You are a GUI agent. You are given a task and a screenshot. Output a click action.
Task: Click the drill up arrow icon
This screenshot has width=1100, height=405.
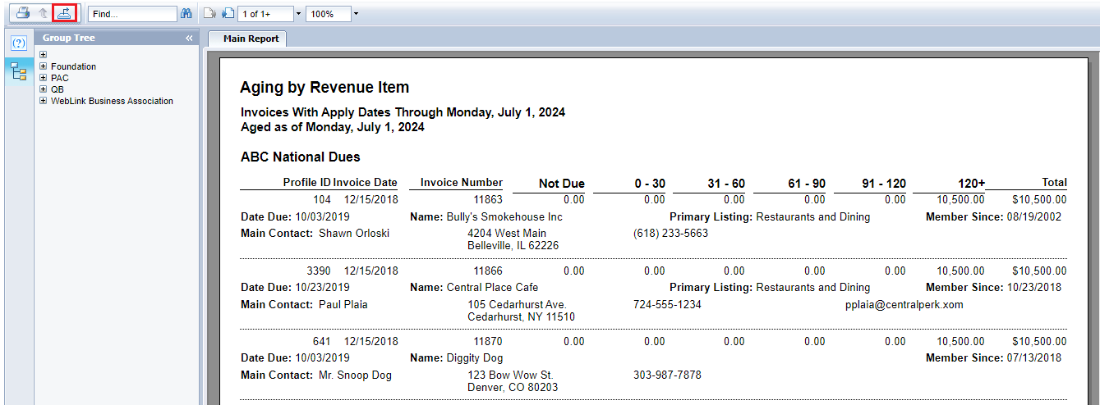coord(44,13)
